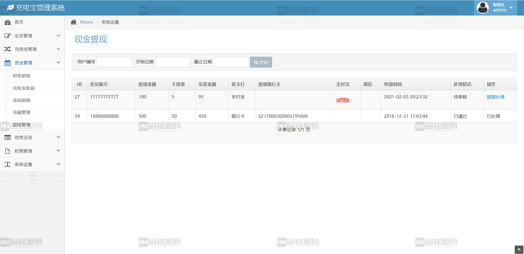Expand the 系统设置 chevron

tap(58, 164)
